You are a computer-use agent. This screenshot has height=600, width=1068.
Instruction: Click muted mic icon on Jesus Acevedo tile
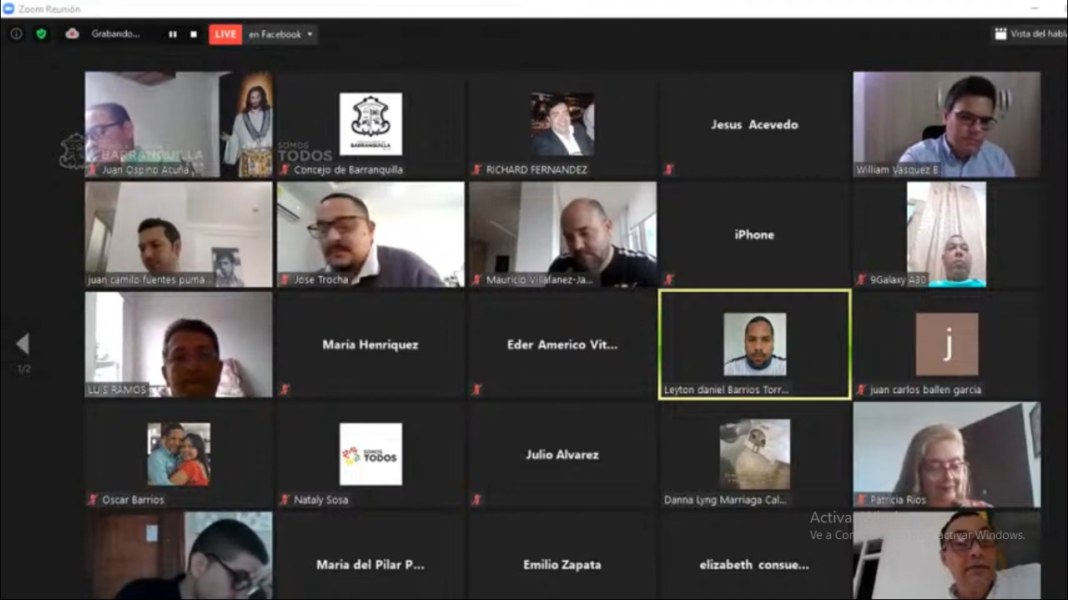(668, 169)
